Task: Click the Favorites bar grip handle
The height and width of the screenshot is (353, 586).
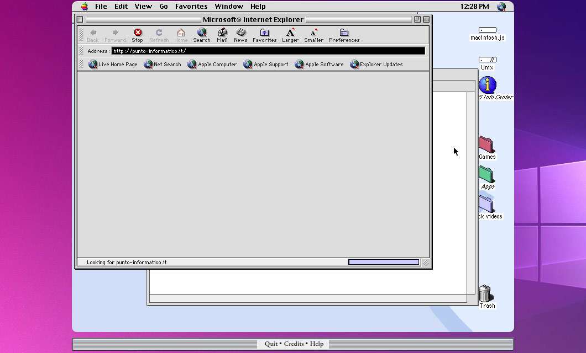Action: tap(81, 64)
